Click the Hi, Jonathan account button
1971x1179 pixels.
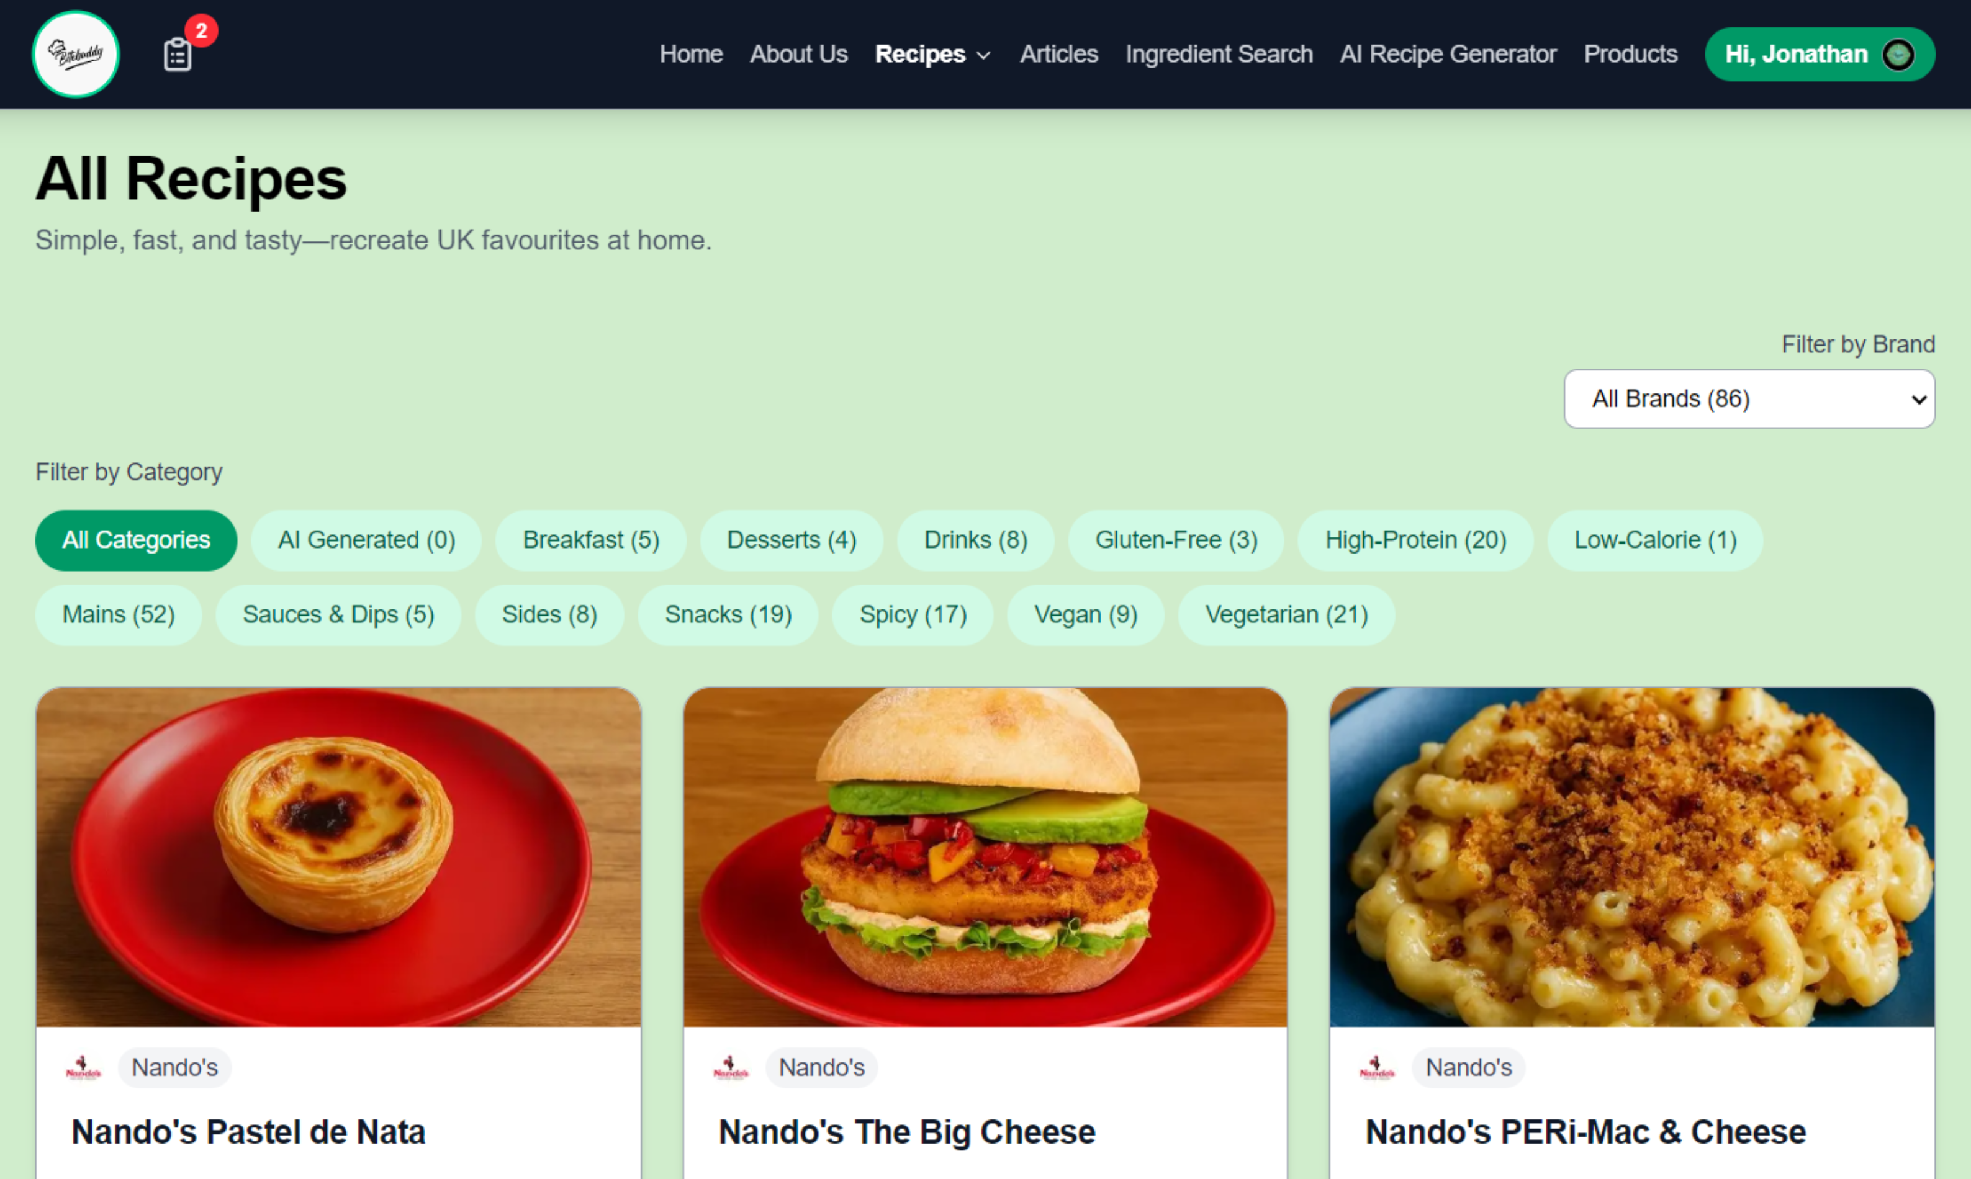coord(1819,54)
